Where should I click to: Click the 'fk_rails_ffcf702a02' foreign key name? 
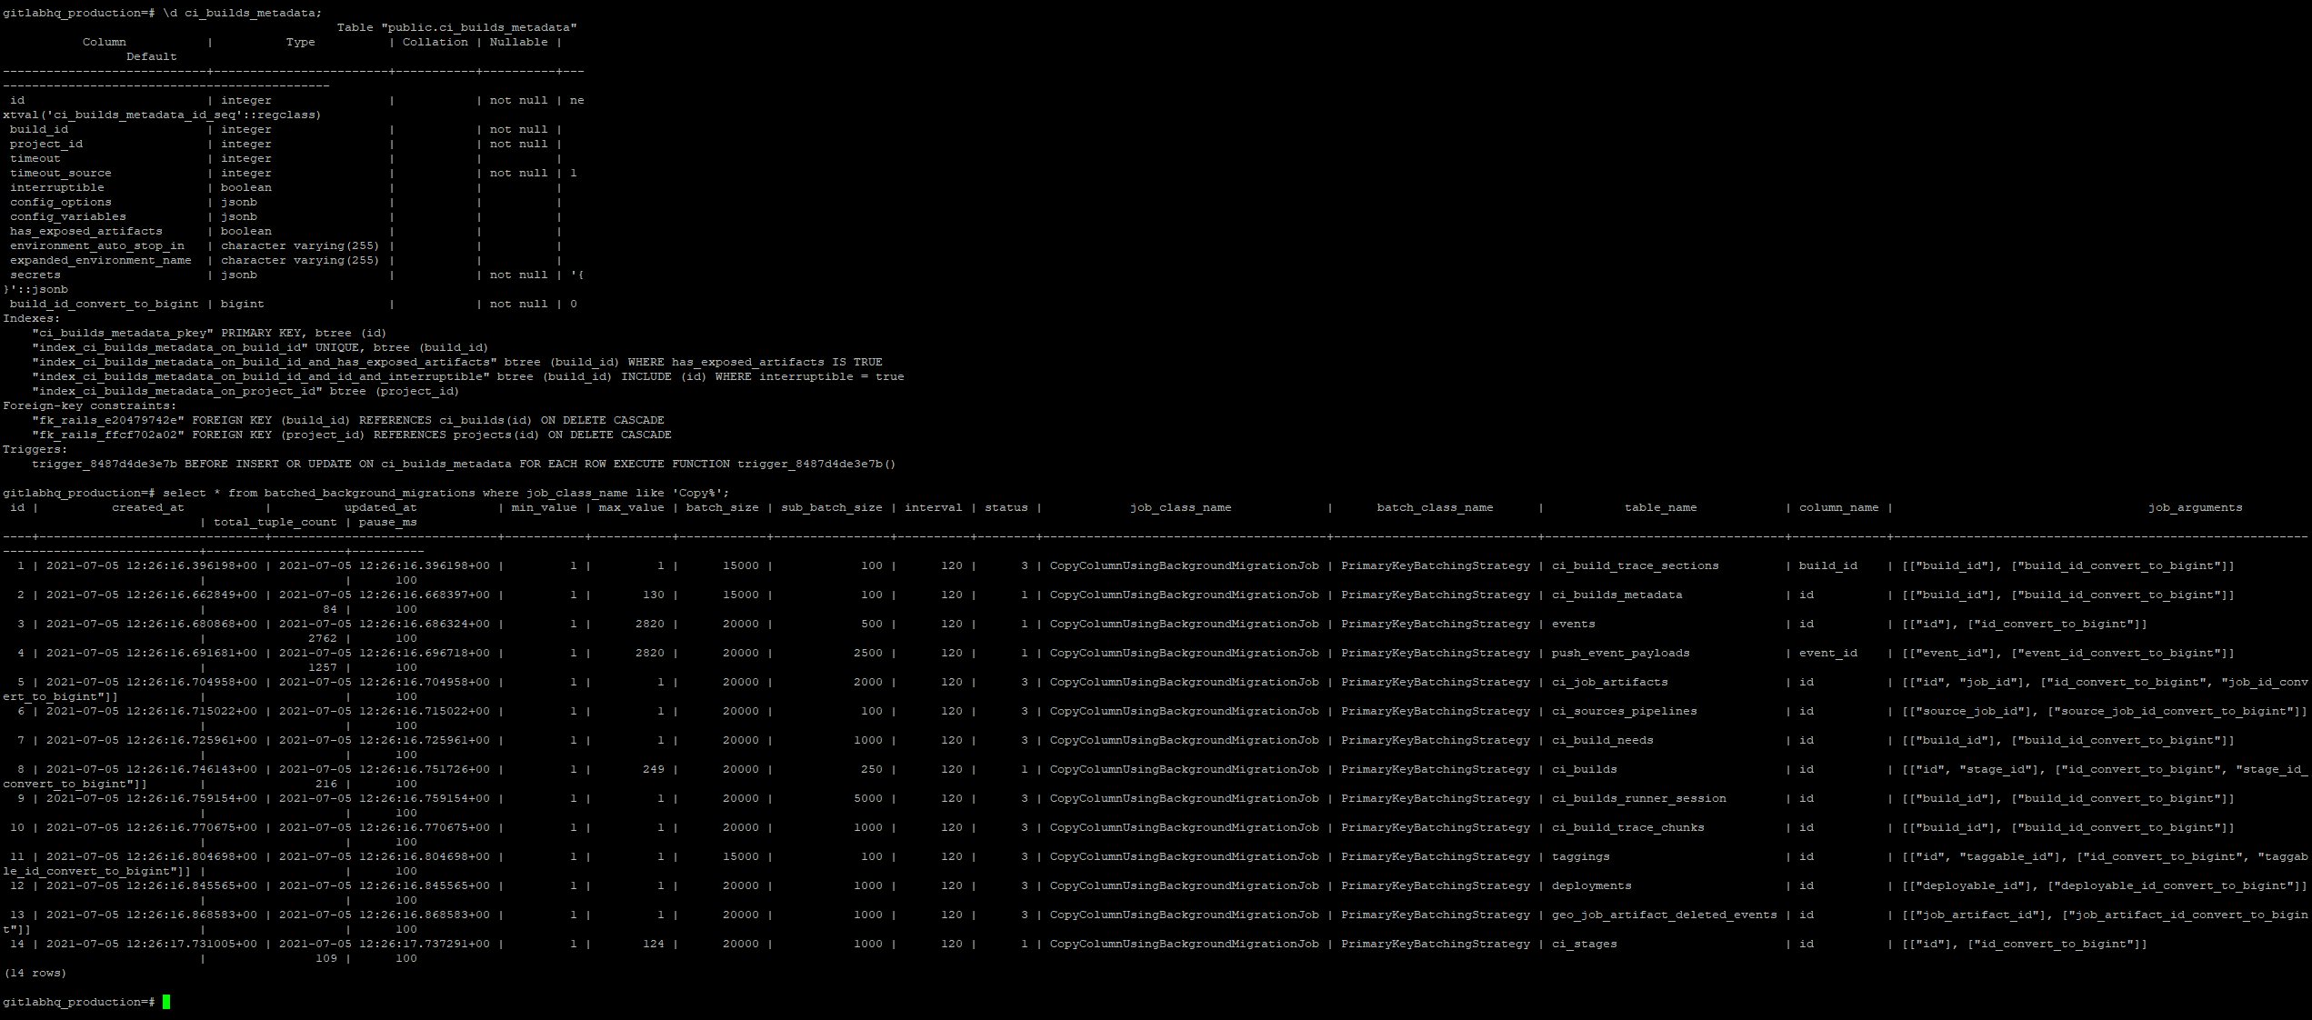(108, 435)
